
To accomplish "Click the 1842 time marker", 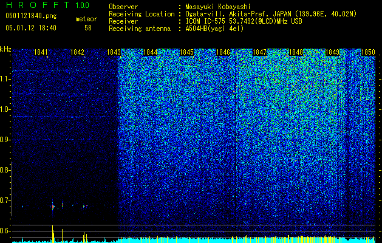I will tap(77, 52).
